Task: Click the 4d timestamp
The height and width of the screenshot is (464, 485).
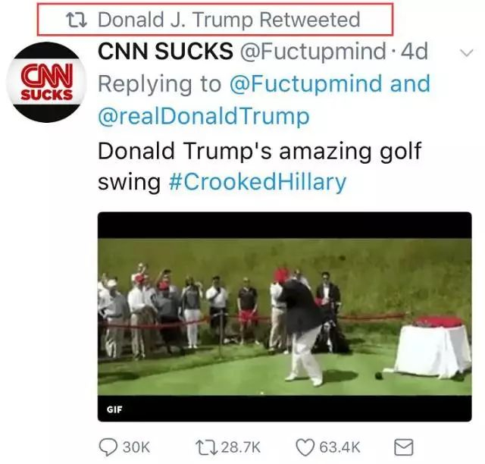Action: point(413,52)
